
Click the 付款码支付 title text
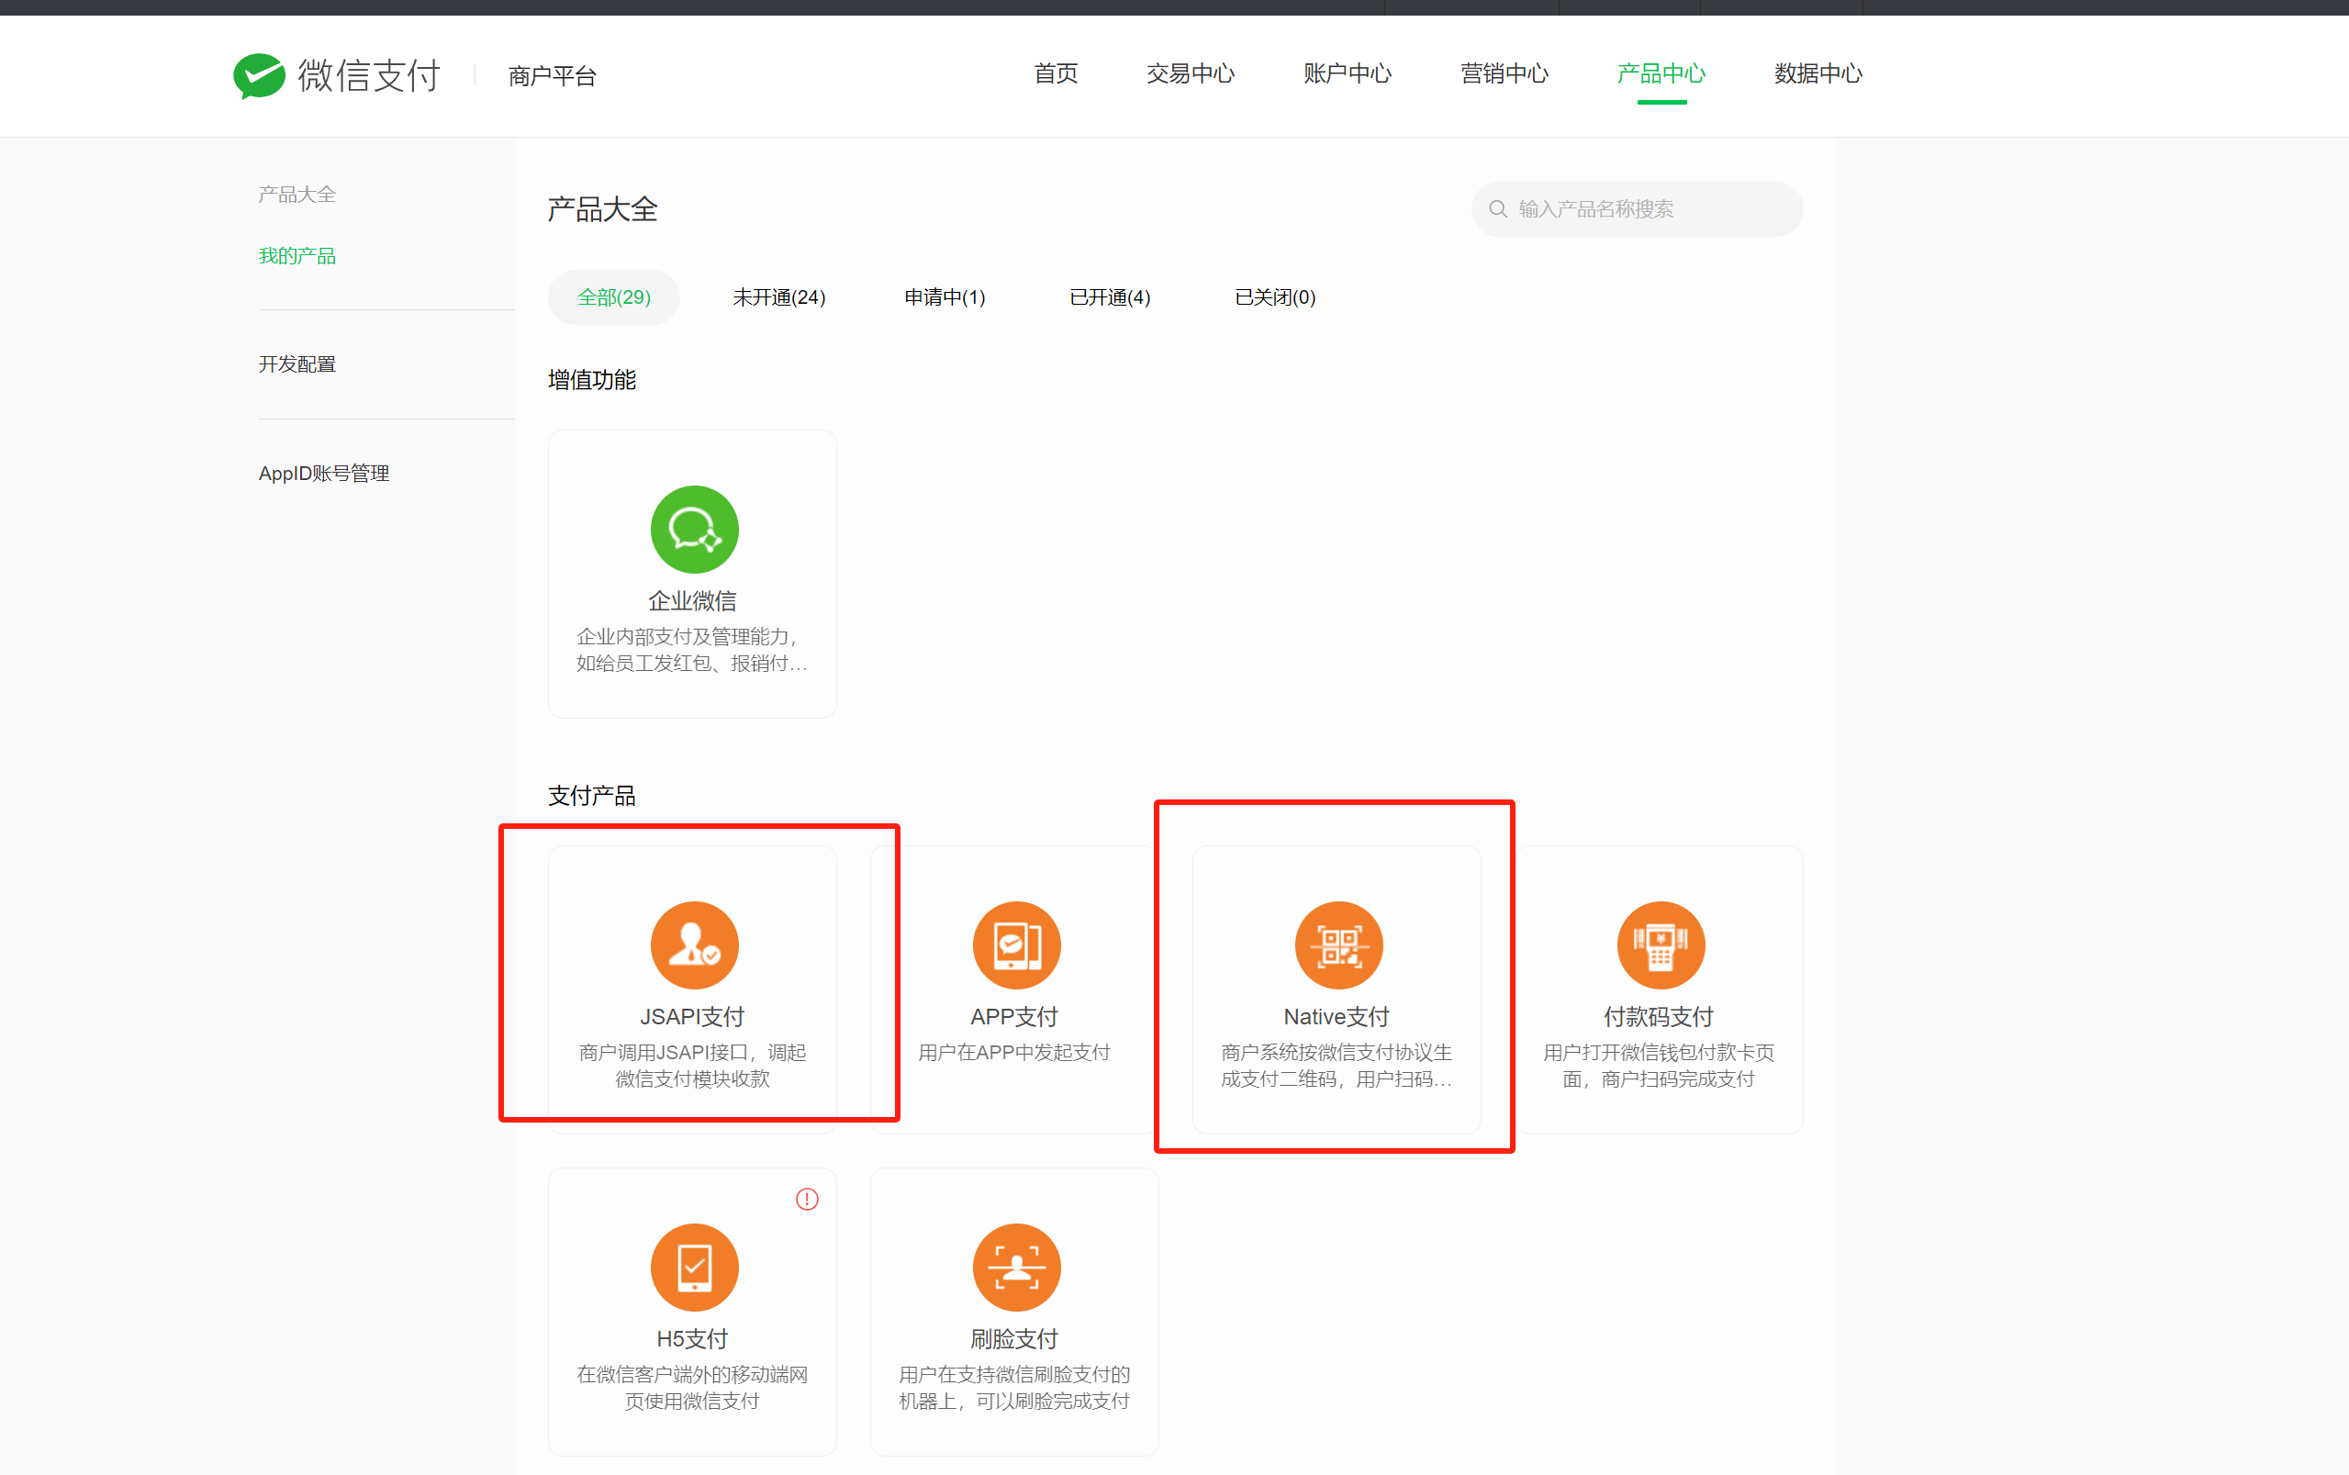[1659, 1016]
